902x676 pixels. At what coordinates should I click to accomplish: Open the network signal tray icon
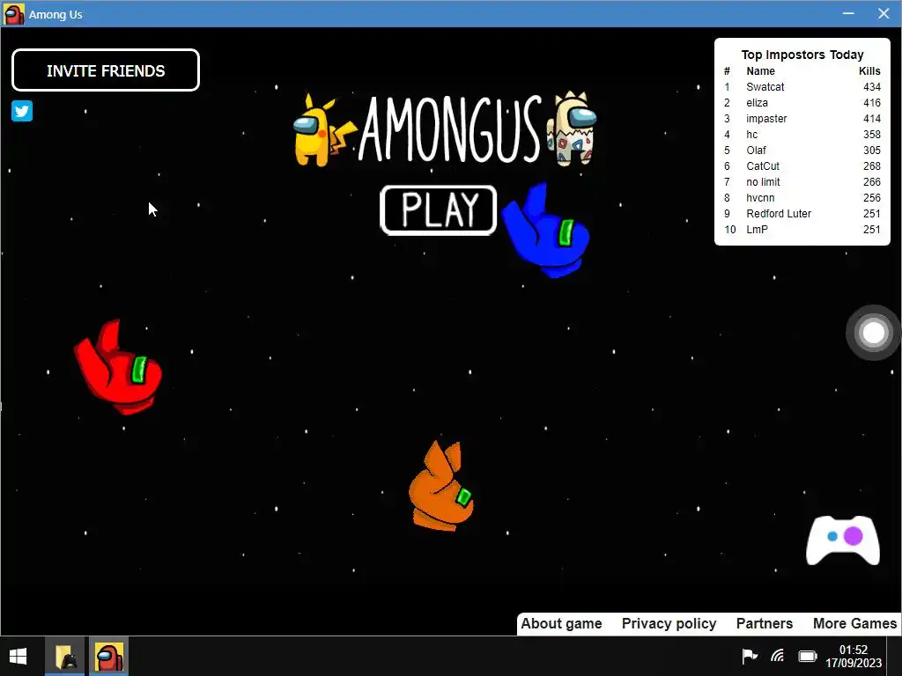click(778, 655)
